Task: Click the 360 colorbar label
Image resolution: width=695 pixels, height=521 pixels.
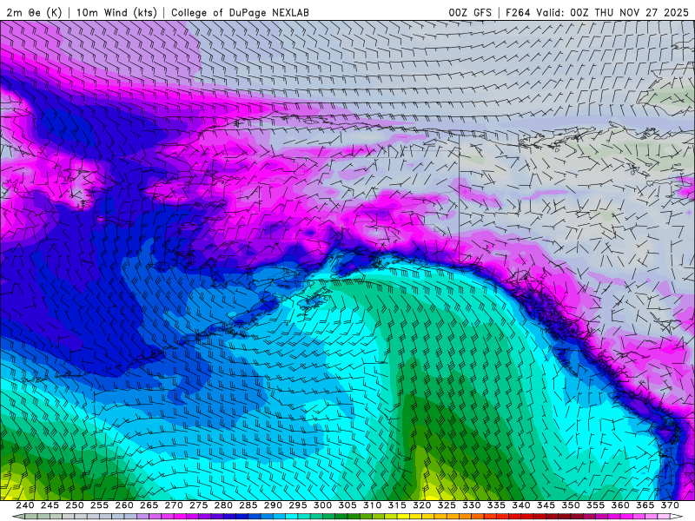Action: 620,505
